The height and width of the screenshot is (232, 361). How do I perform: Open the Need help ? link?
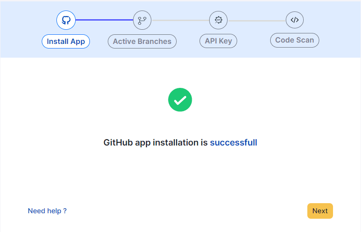tap(47, 211)
